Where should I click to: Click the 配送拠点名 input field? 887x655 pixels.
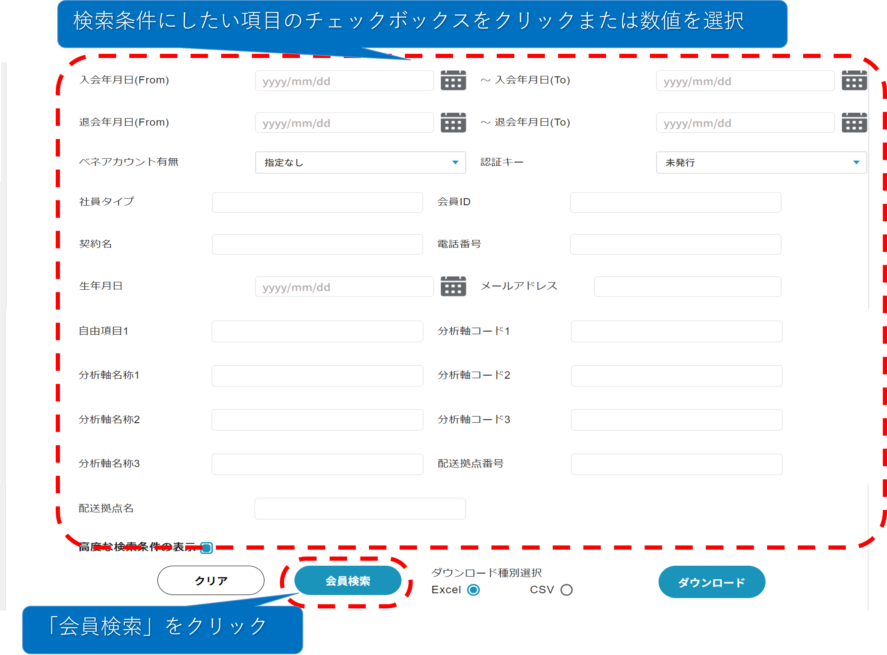(360, 508)
